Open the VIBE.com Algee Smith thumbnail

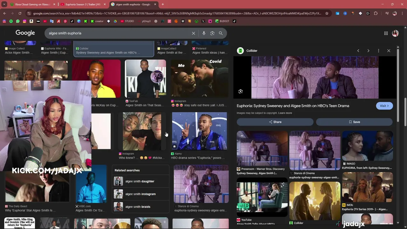(x=91, y=184)
